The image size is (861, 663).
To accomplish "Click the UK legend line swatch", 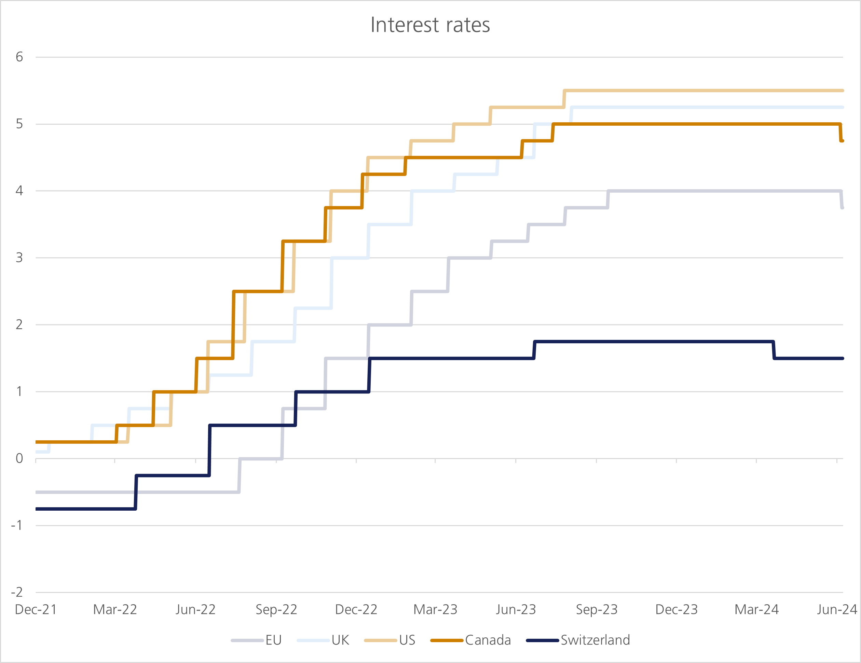I will (313, 640).
